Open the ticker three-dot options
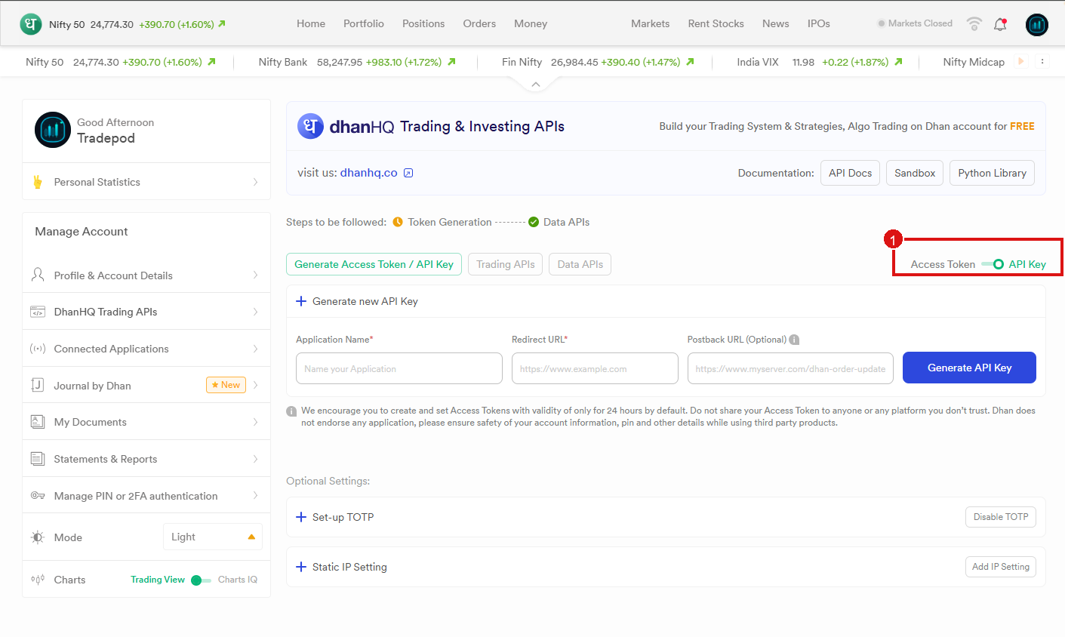 (1042, 62)
